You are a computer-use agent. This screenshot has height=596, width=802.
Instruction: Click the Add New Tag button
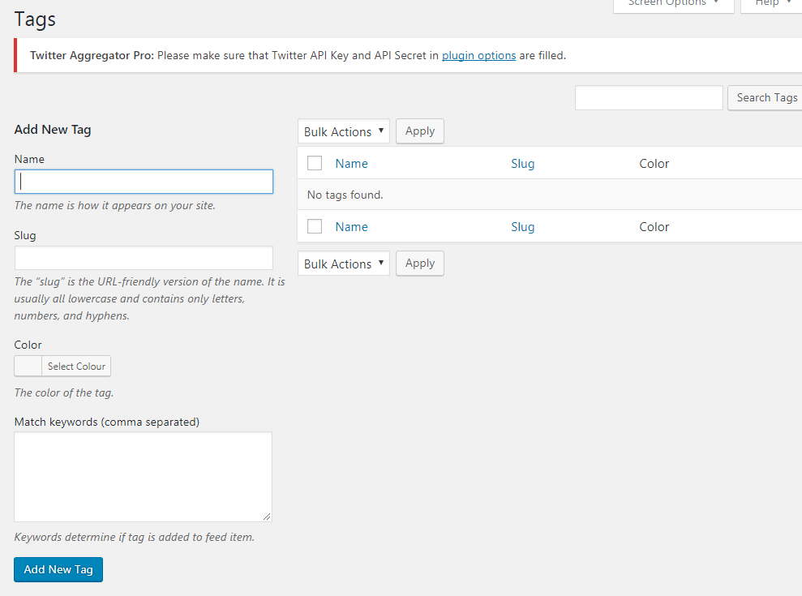58,569
